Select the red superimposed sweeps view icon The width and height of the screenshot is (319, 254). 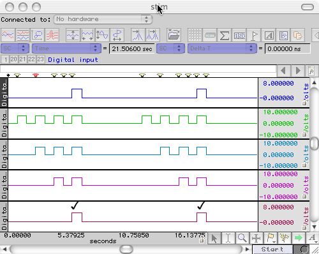(x=52, y=35)
